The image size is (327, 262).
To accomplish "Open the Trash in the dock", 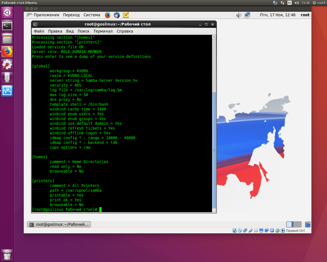I will coord(7,255).
